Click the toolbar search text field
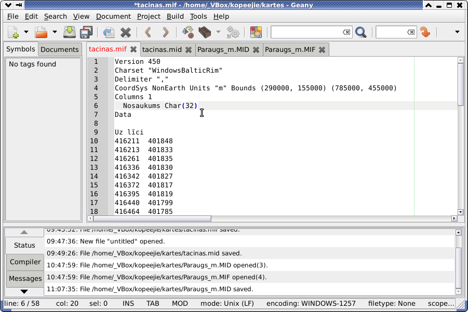The height and width of the screenshot is (312, 468). (307, 32)
